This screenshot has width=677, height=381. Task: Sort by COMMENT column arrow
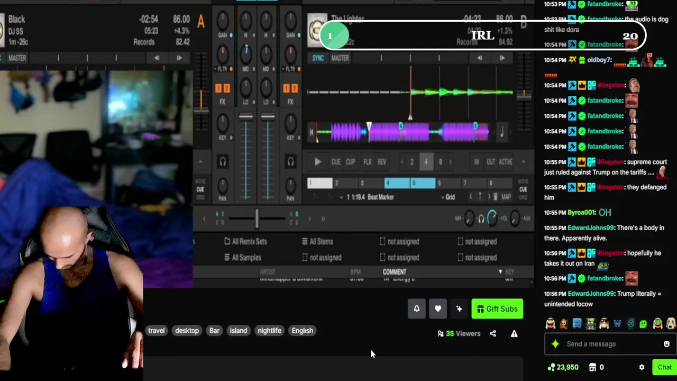coord(500,272)
